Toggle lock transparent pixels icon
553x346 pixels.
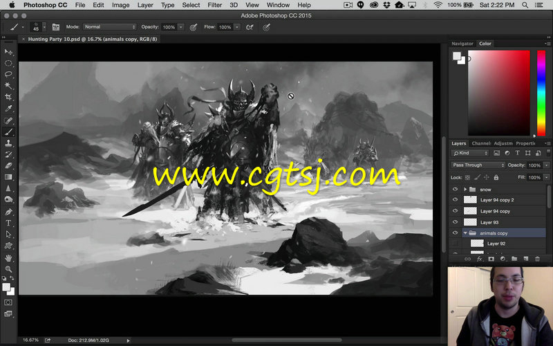(468, 177)
